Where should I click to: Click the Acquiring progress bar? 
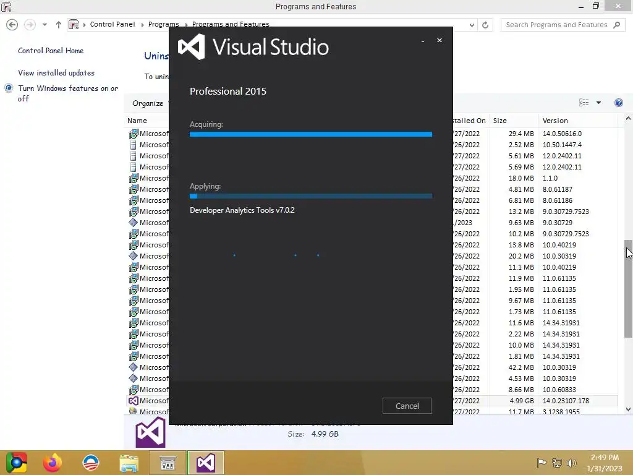pyautogui.click(x=311, y=134)
